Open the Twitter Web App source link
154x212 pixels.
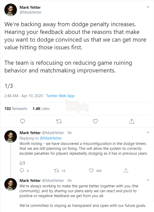click(60, 96)
